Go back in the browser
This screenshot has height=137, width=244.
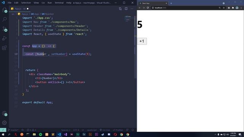click(x=140, y=8)
